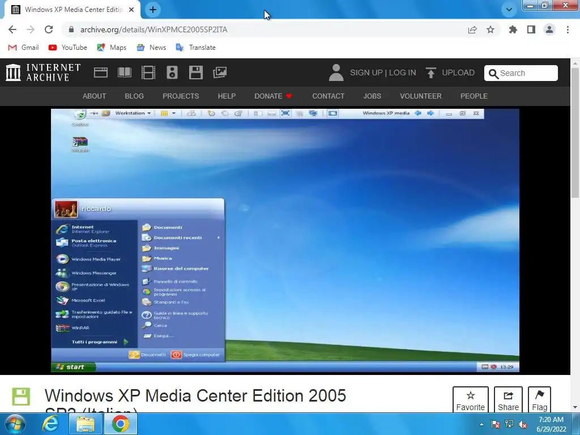The height and width of the screenshot is (435, 580).
Task: Open the Chrome extensions puzzle icon
Action: [513, 29]
